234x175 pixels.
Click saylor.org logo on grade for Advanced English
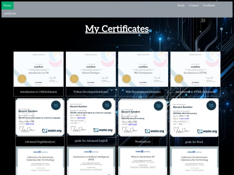coord(103,130)
